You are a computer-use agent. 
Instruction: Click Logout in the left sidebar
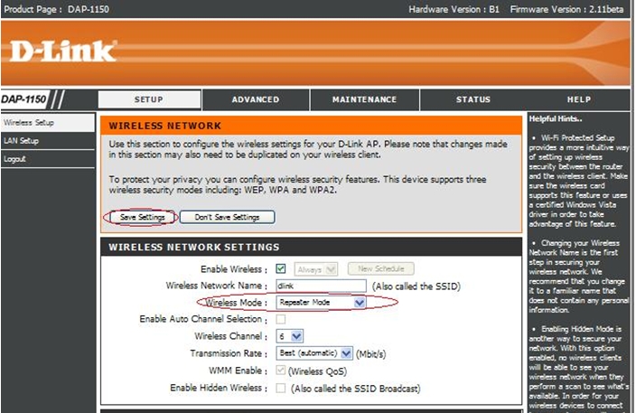tap(14, 158)
